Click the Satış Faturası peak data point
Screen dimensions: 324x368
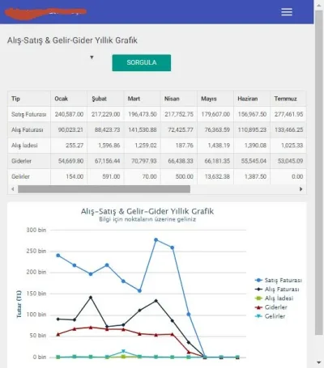[x=156, y=239]
